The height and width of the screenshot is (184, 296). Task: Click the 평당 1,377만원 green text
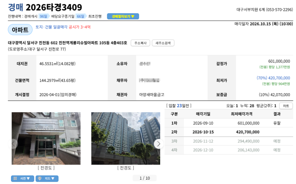tap(275, 67)
